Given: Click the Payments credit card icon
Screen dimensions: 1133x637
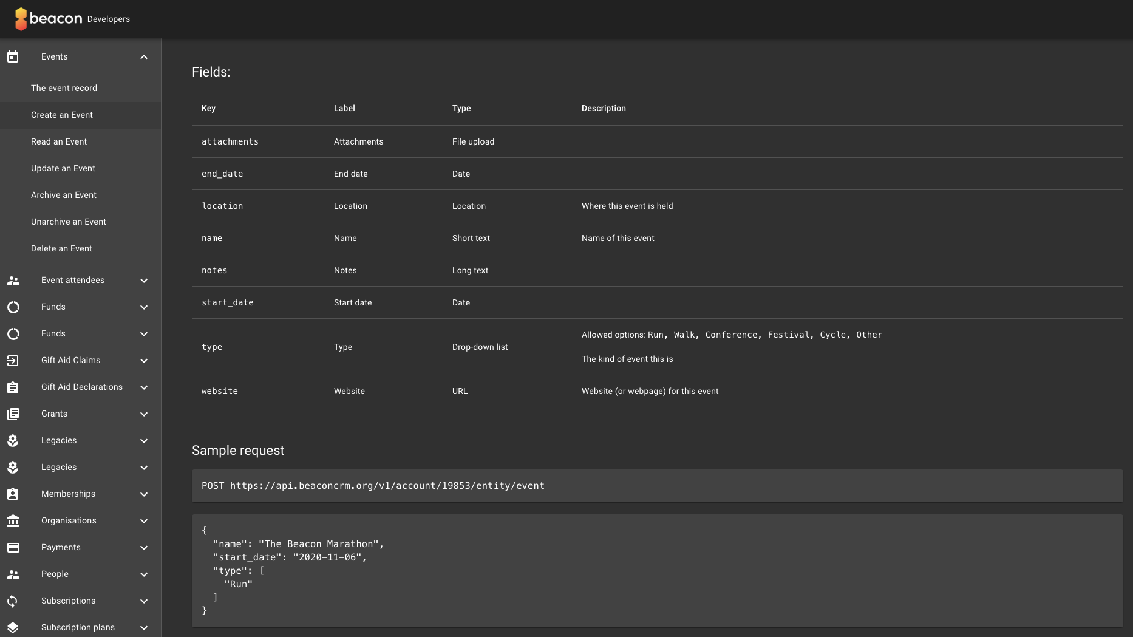Looking at the screenshot, I should click(13, 548).
